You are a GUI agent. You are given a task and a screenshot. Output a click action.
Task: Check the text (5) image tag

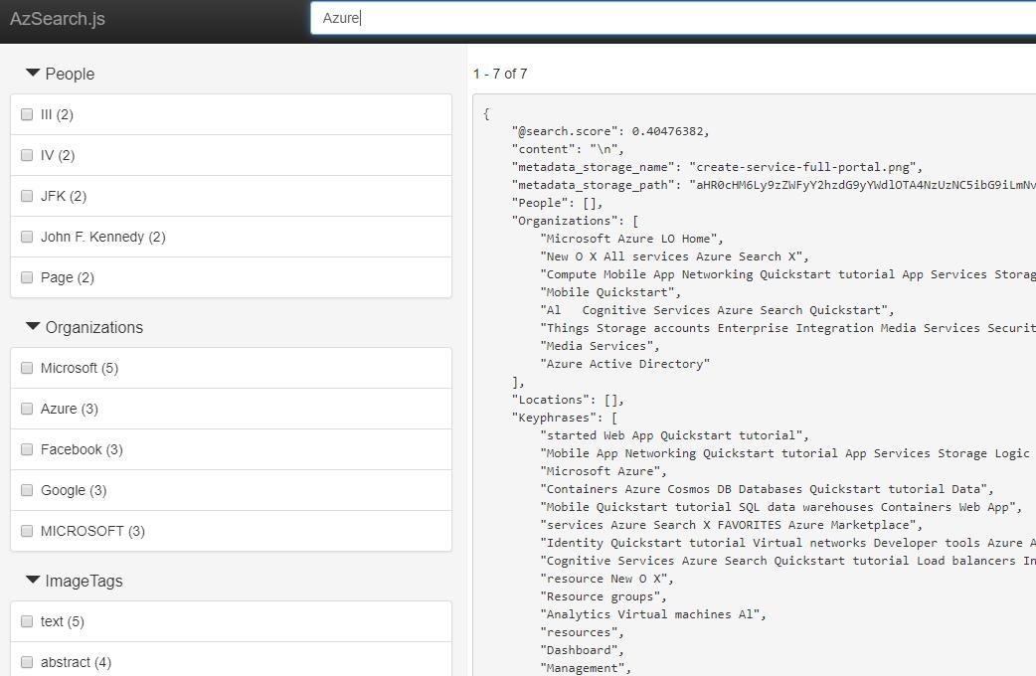[x=27, y=621]
